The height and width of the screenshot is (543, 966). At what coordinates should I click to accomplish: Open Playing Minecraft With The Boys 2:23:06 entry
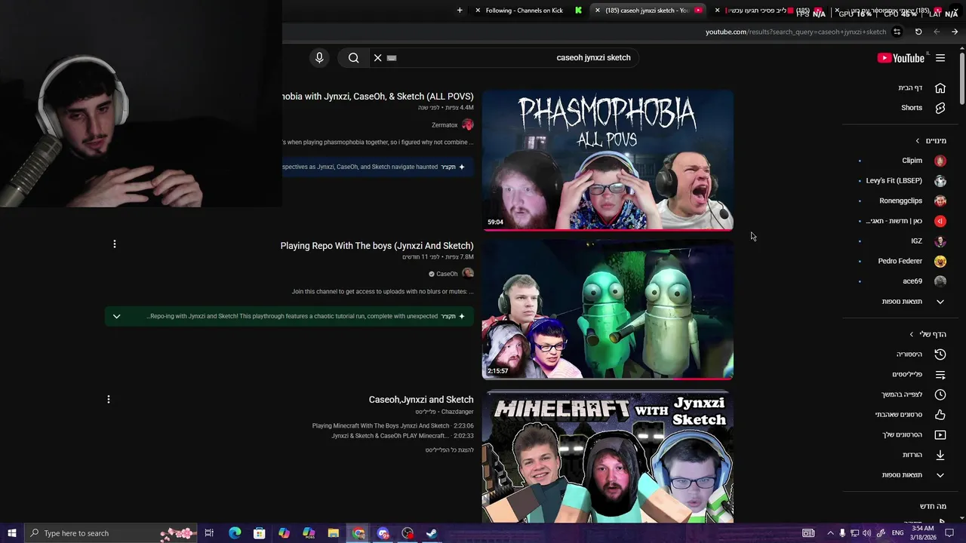click(392, 426)
